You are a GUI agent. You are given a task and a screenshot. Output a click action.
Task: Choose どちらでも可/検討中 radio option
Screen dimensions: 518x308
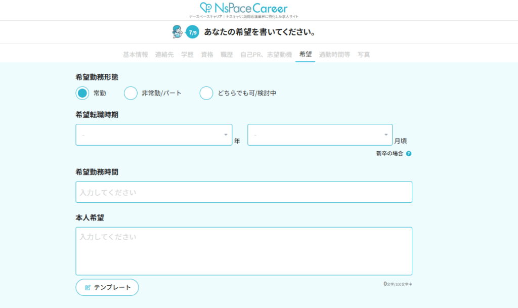206,93
